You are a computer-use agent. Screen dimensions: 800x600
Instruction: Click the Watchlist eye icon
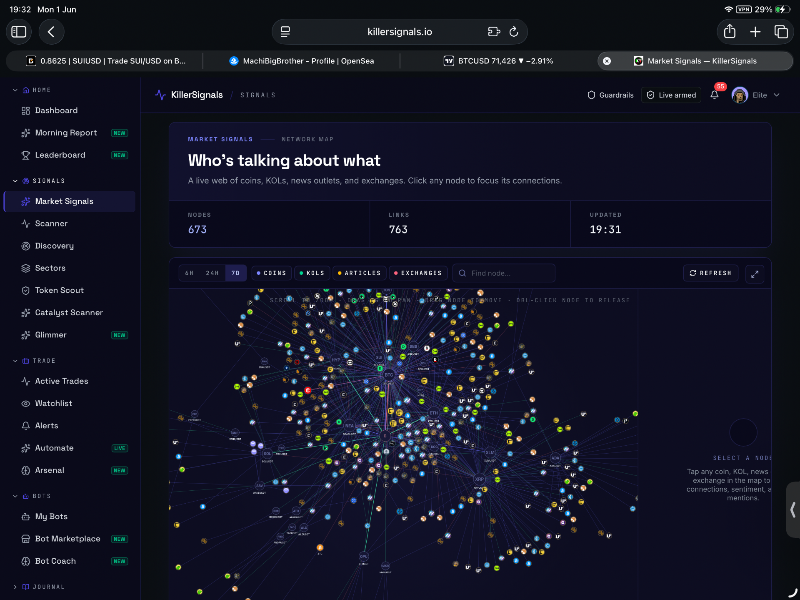[x=26, y=403]
